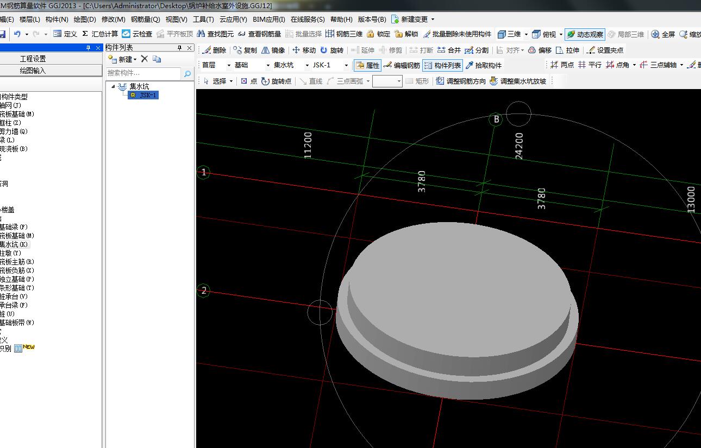Open the BIM应用(I) menu
701x448 pixels.
click(269, 19)
